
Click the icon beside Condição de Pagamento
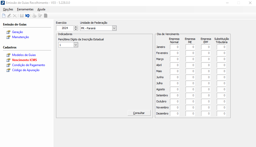click(x=8, y=65)
